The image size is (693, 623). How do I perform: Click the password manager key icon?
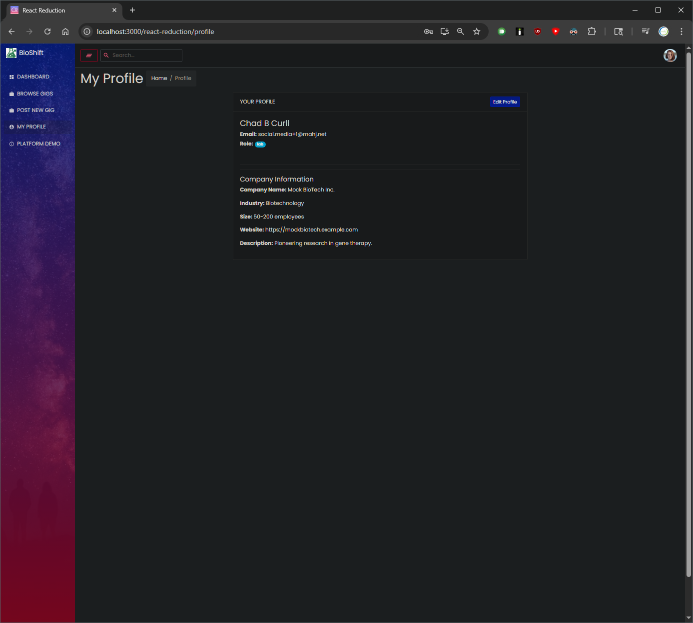[428, 31]
